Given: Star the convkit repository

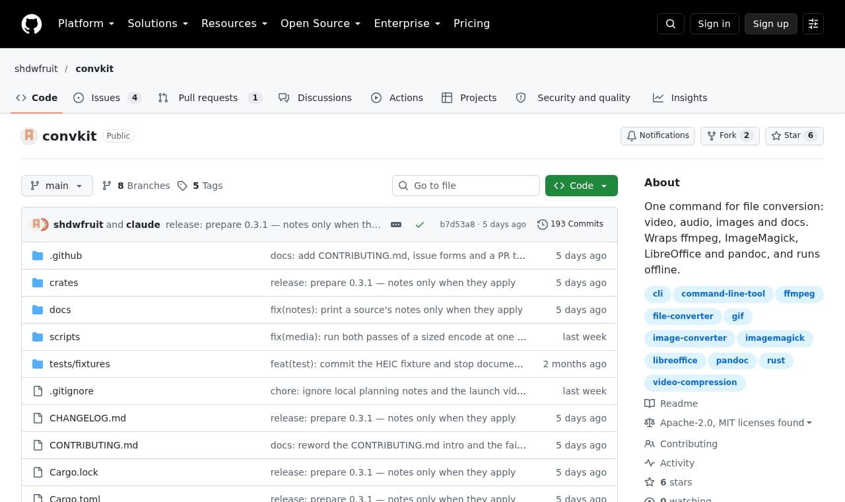Looking at the screenshot, I should [x=794, y=135].
